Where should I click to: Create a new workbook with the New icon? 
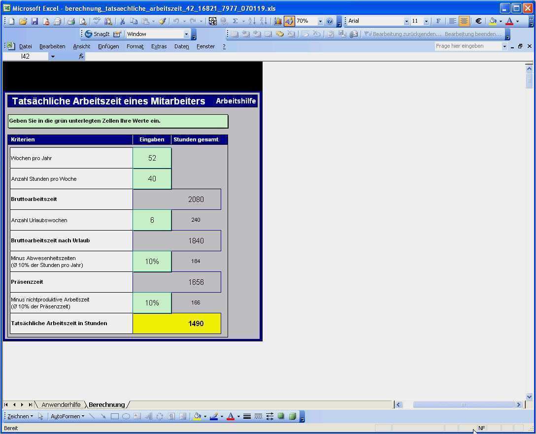[x=12, y=21]
